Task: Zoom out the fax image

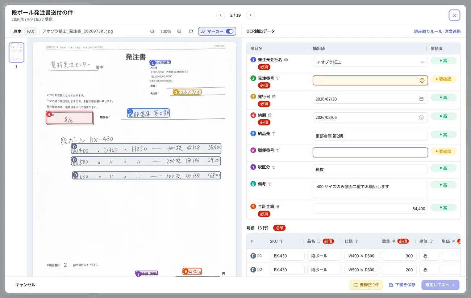Action: (152, 31)
